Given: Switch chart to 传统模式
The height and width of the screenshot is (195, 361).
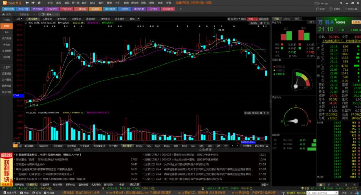Looking at the screenshot, I should click(33, 19).
